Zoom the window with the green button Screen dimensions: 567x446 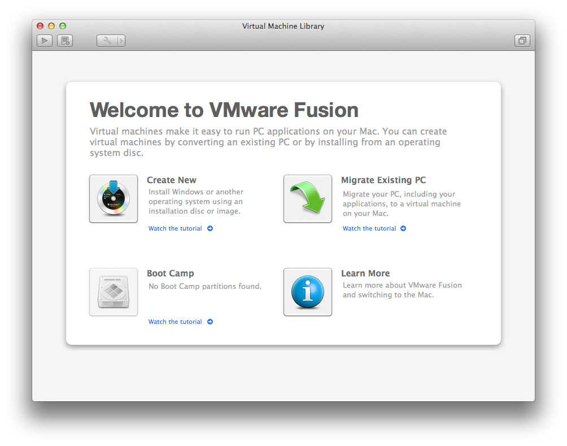tap(63, 26)
